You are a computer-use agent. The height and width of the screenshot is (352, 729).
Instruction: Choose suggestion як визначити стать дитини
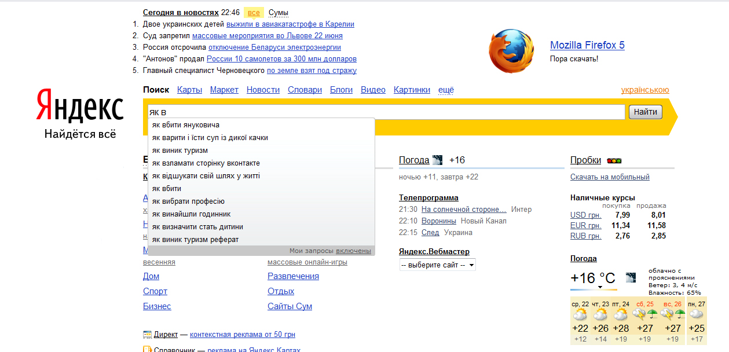[261, 227]
